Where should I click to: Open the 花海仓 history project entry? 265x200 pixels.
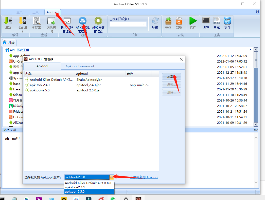(x=15, y=101)
